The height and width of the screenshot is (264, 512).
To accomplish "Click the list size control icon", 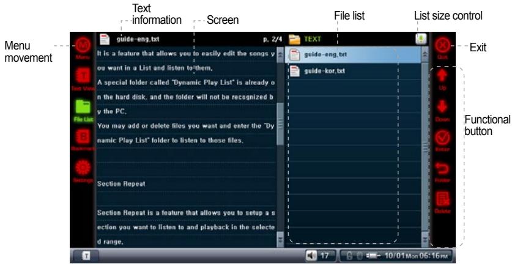I will tap(421, 39).
